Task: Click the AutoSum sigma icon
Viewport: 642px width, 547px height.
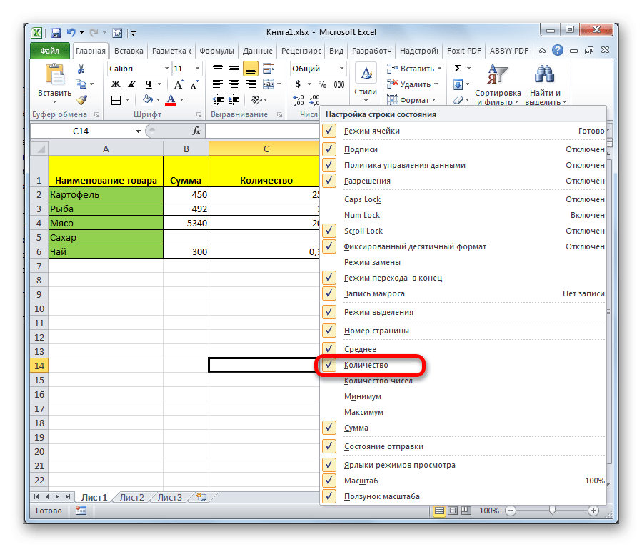Action: click(x=458, y=69)
